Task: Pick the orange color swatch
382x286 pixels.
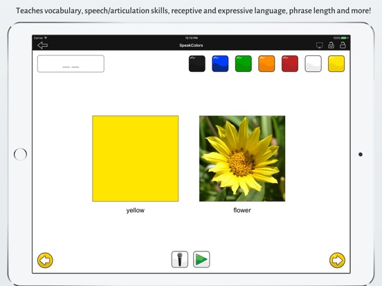Action: coord(266,64)
